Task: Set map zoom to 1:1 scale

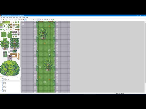Action: pyautogui.click(x=38, y=20)
